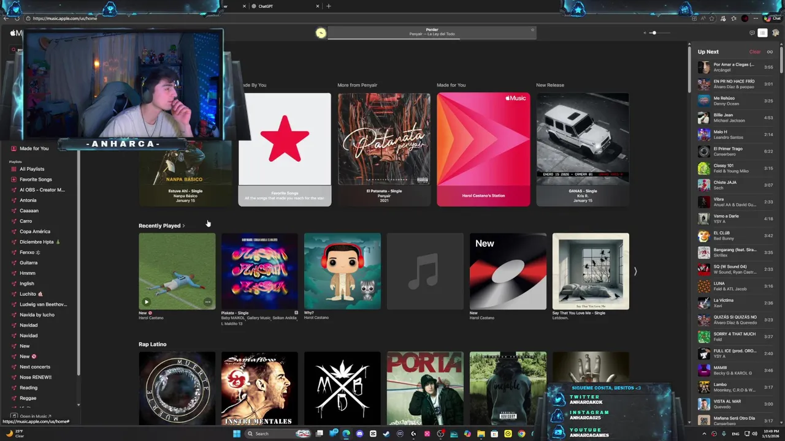Close the ChatGPT browser tab
This screenshot has height=441, width=785.
pyautogui.click(x=318, y=6)
